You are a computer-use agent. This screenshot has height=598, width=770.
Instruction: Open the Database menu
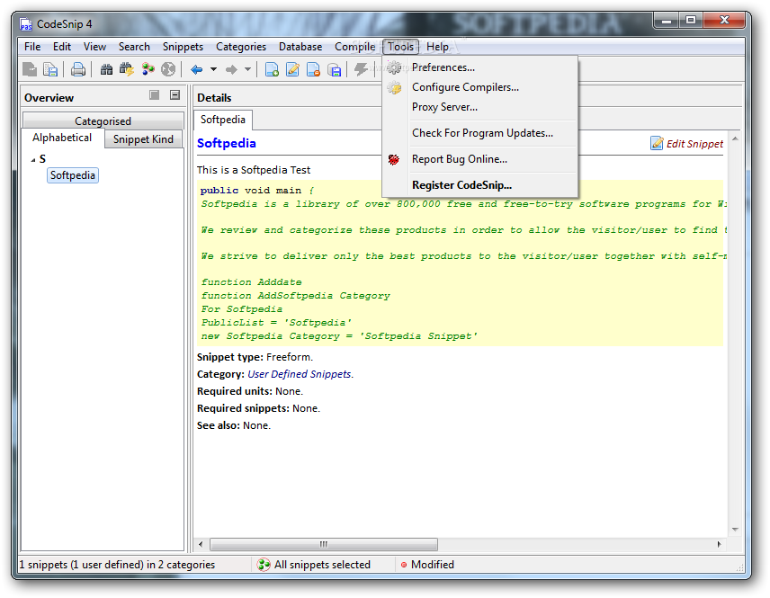click(x=300, y=47)
